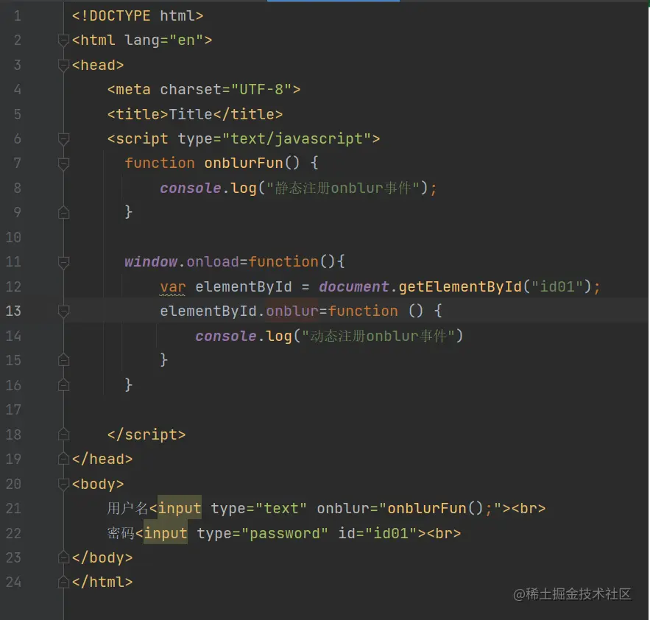Click the closing head fold marker line 19
Image resolution: width=650 pixels, height=620 pixels.
point(63,459)
